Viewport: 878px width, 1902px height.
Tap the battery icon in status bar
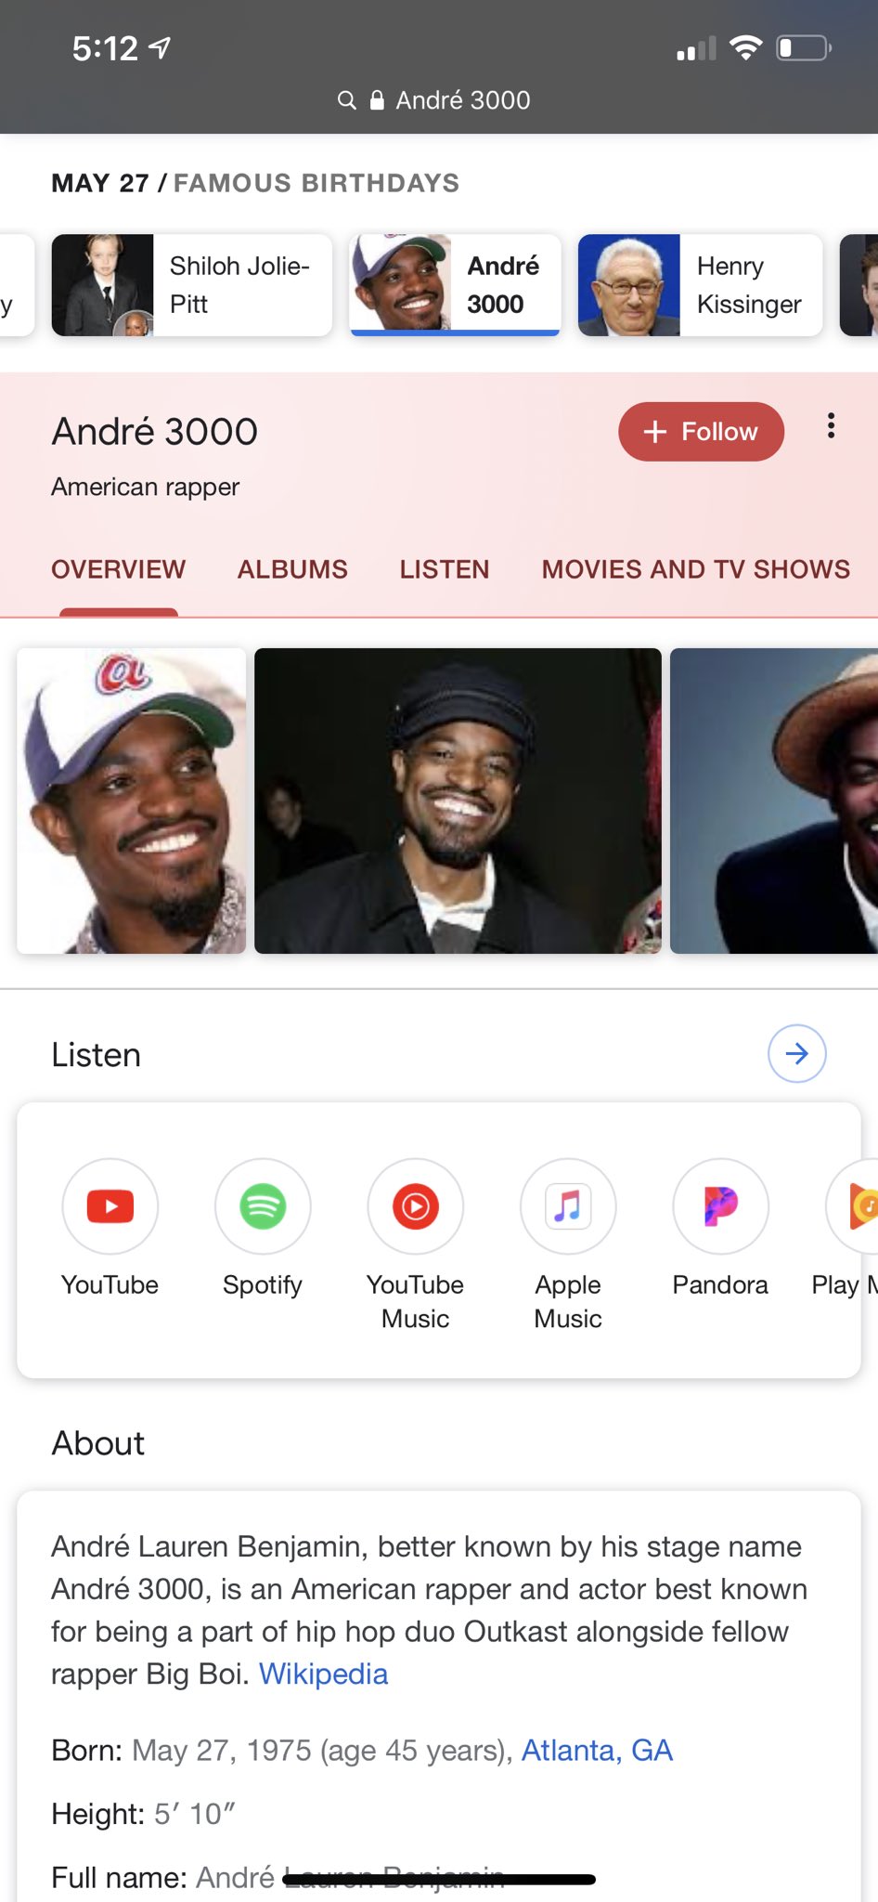click(804, 47)
